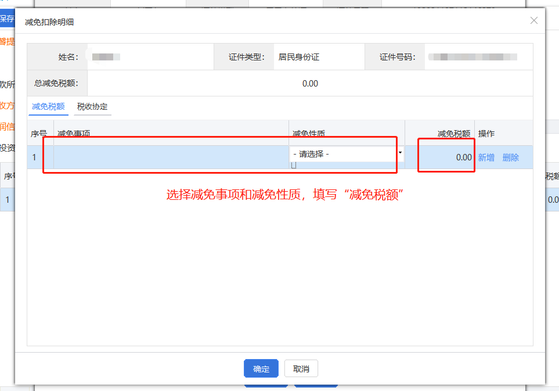Click the 操作 column header

pyautogui.click(x=486, y=134)
